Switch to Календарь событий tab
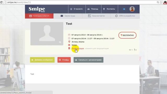This screenshot has height=94, width=167. [x=39, y=16]
